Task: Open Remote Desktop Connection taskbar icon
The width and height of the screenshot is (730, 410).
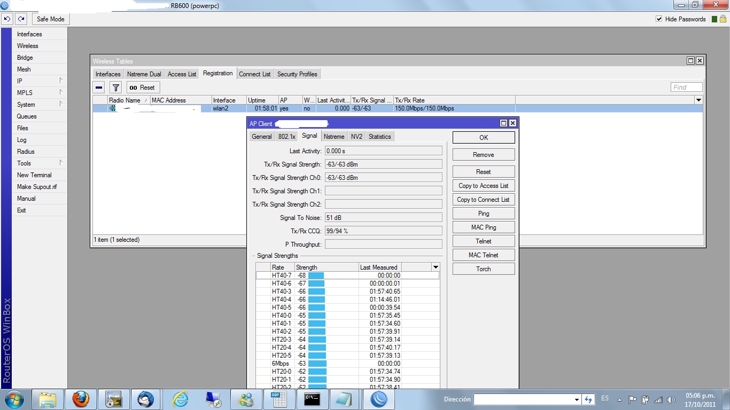Action: point(213,399)
